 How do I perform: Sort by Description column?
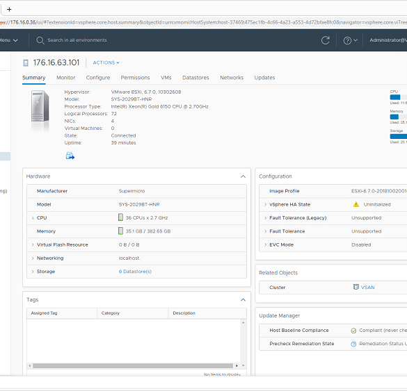[207, 313]
